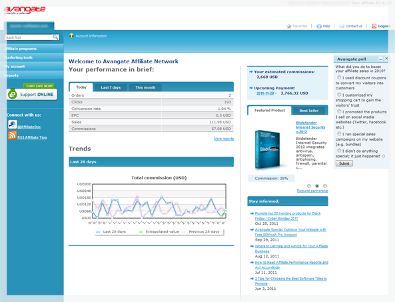This screenshot has width=395, height=302.
Task: Select 'I didn't do anything special' option
Action: point(339,151)
